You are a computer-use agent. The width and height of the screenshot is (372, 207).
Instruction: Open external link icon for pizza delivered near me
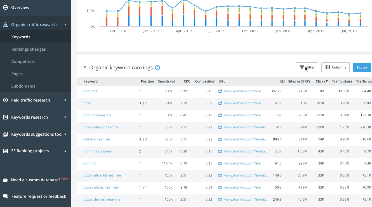pyautogui.click(x=220, y=175)
